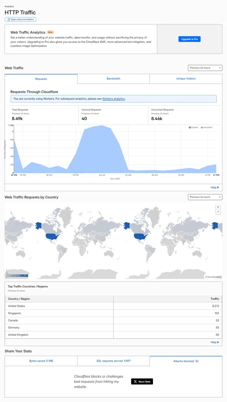Click the New badge beside Web Traffic Analytics
The width and height of the screenshot is (227, 402).
pyautogui.click(x=50, y=32)
